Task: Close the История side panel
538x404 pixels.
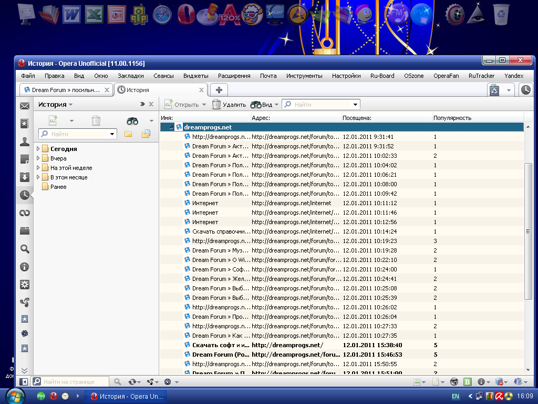Action: tap(151, 104)
